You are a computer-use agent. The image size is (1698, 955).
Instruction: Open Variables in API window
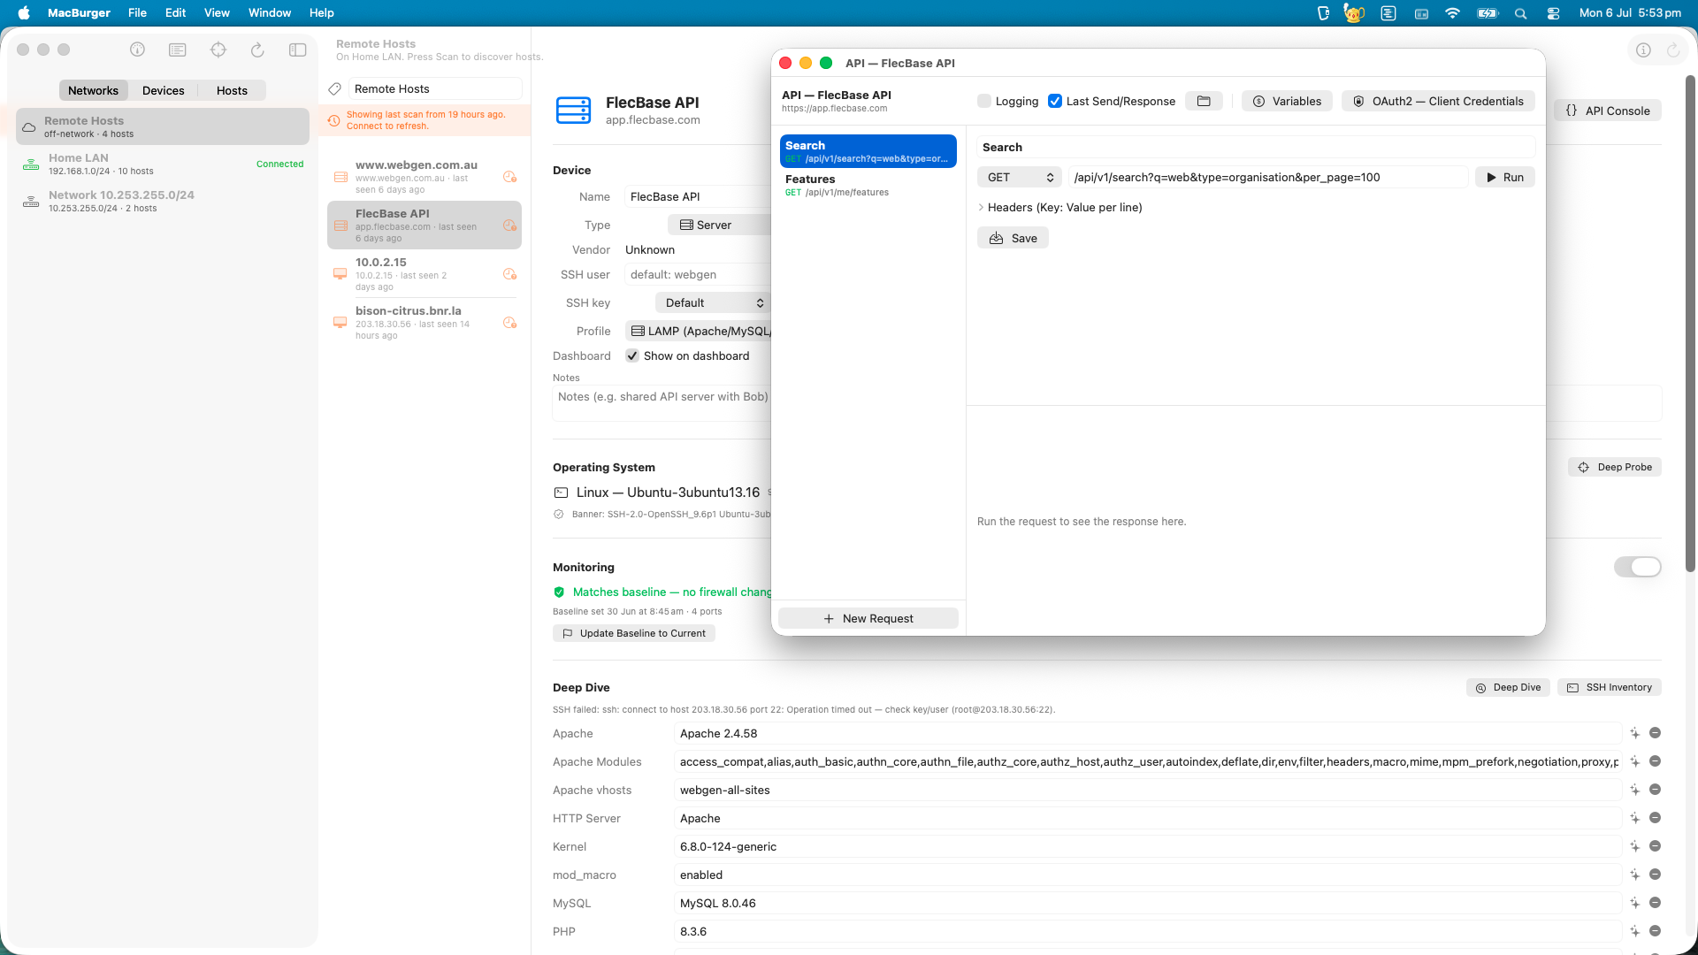point(1287,101)
